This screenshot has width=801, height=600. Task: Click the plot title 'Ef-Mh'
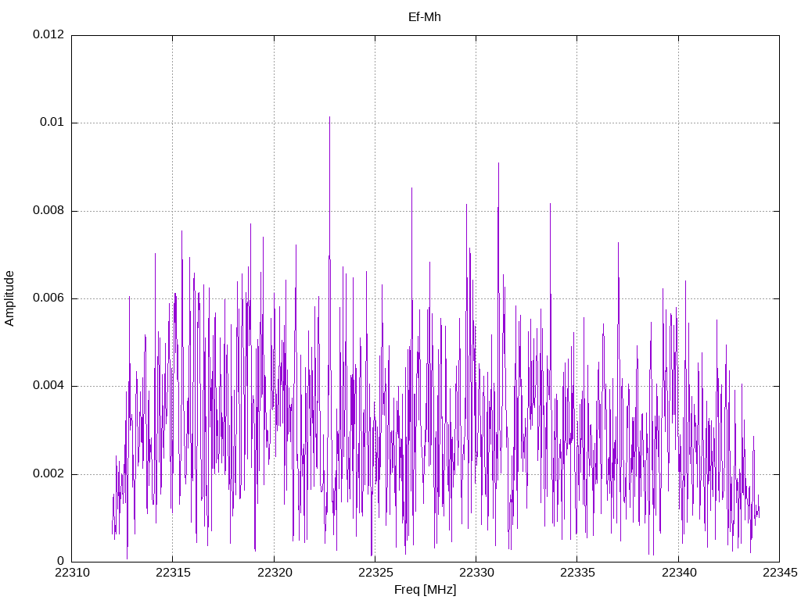tap(425, 17)
